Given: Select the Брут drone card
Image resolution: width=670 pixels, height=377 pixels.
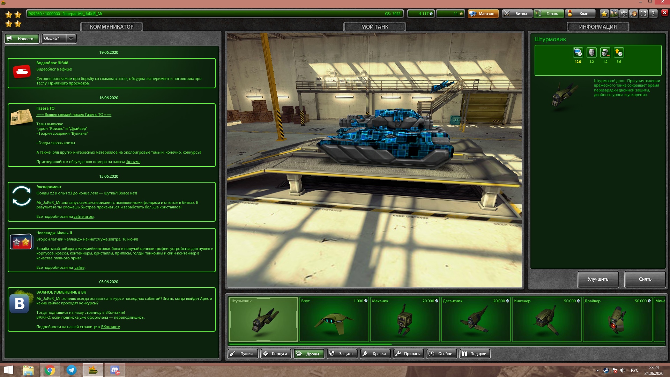Looking at the screenshot, I should pyautogui.click(x=334, y=319).
